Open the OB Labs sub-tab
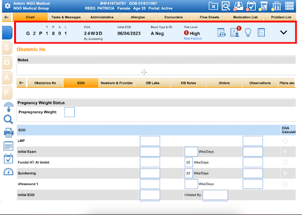This screenshot has width=302, height=215. 153,83
